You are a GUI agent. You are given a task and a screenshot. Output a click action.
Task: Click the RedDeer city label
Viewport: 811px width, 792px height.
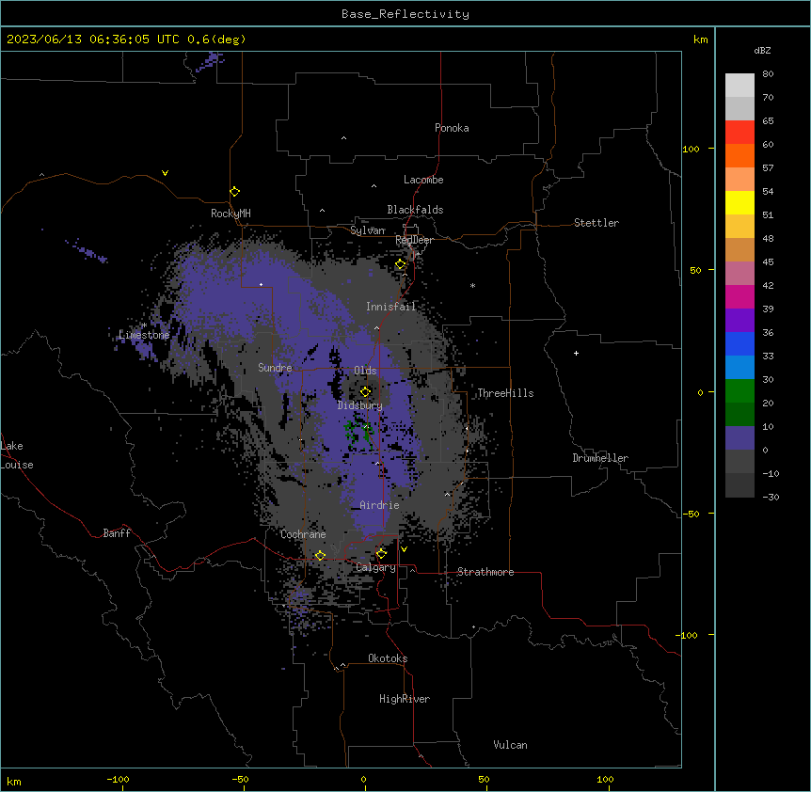pyautogui.click(x=414, y=240)
